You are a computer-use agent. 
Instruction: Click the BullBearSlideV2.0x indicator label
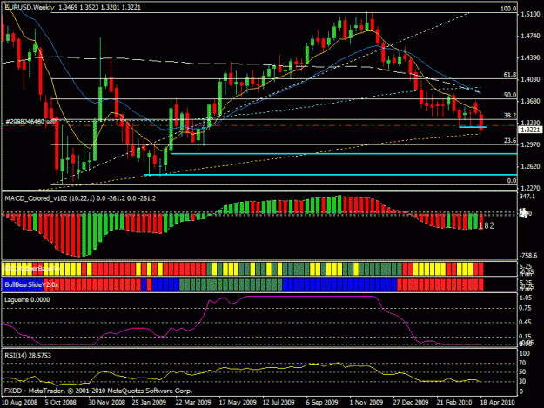(x=31, y=285)
